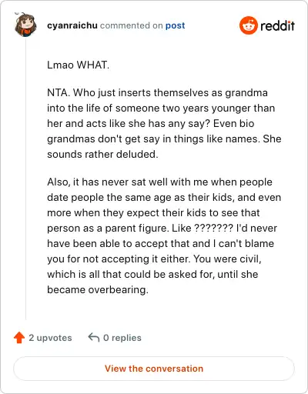Image resolution: width=308 pixels, height=394 pixels.
Task: Click the orange Reddit Snoo logo icon
Action: pyautogui.click(x=248, y=25)
